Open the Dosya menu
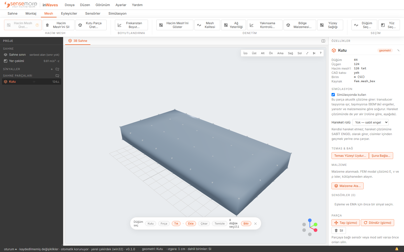This screenshot has height=252, width=404. click(69, 5)
